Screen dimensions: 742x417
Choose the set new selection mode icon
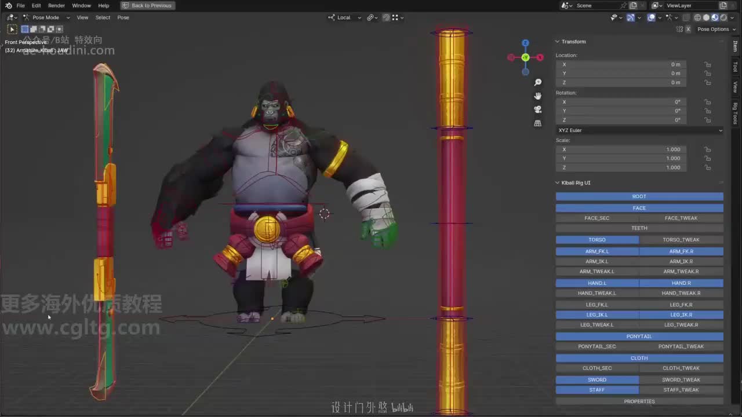tap(25, 29)
